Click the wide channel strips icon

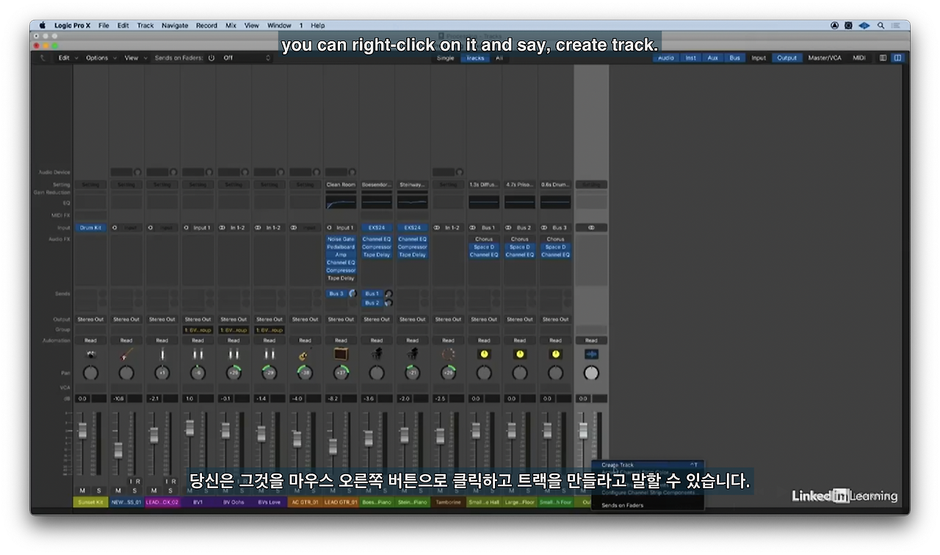[x=897, y=58]
